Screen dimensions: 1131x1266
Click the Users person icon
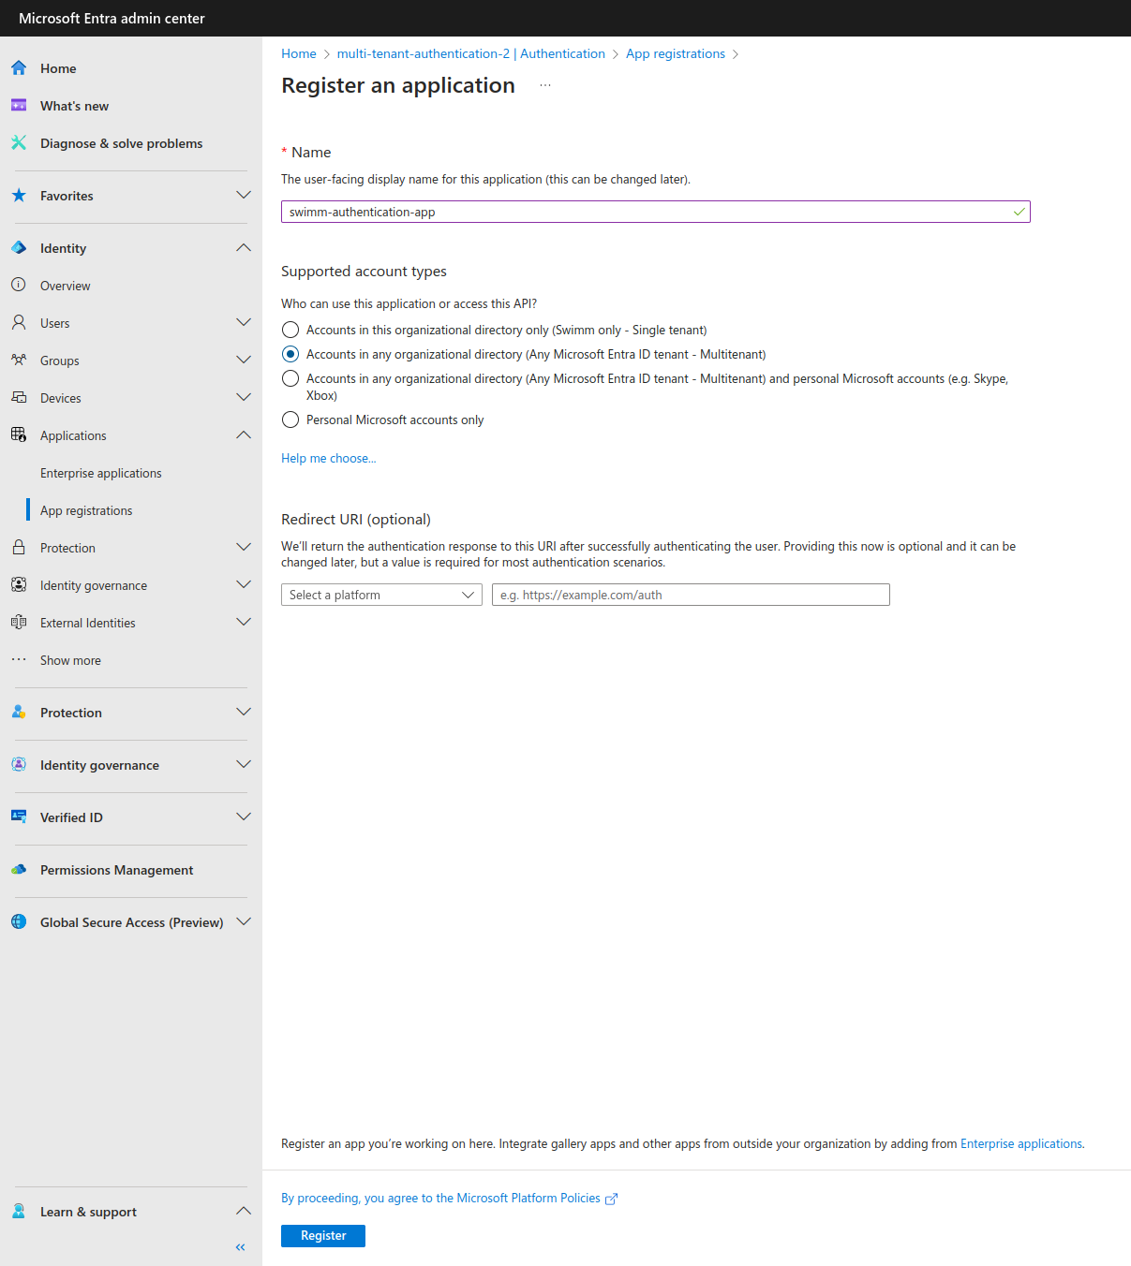[19, 322]
